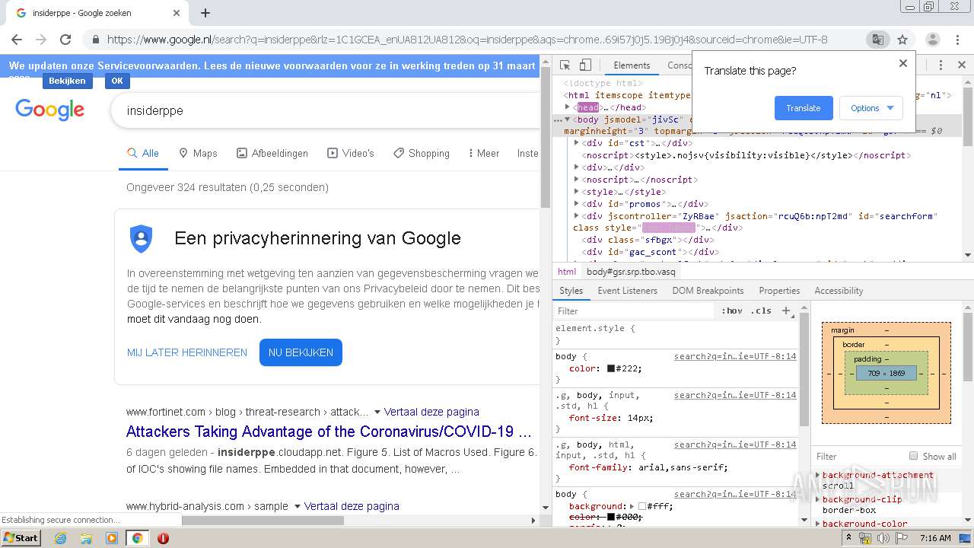This screenshot has width=974, height=548.
Task: Open the file explorer taskbar icon
Action: [x=86, y=538]
